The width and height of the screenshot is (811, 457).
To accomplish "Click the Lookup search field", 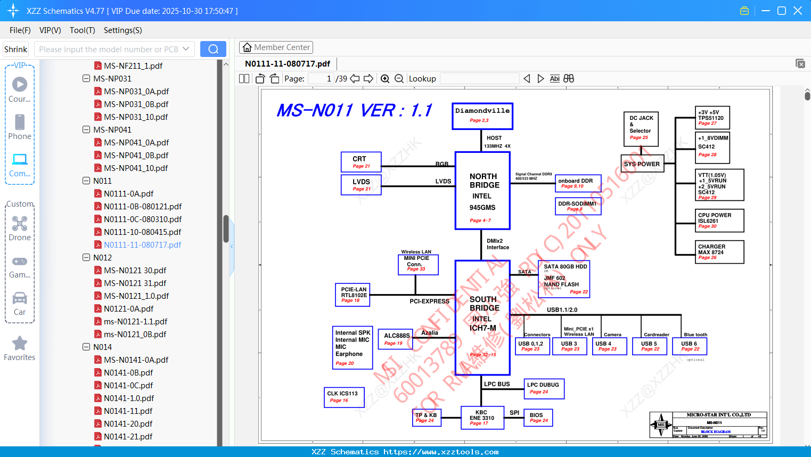I will [479, 79].
